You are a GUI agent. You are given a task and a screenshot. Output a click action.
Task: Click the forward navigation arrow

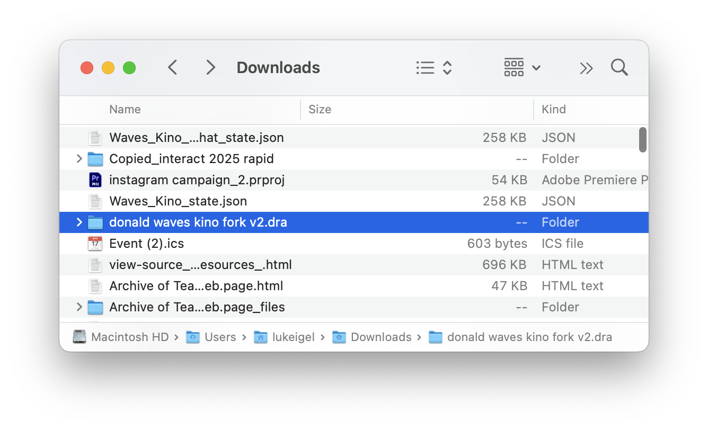[x=210, y=67]
